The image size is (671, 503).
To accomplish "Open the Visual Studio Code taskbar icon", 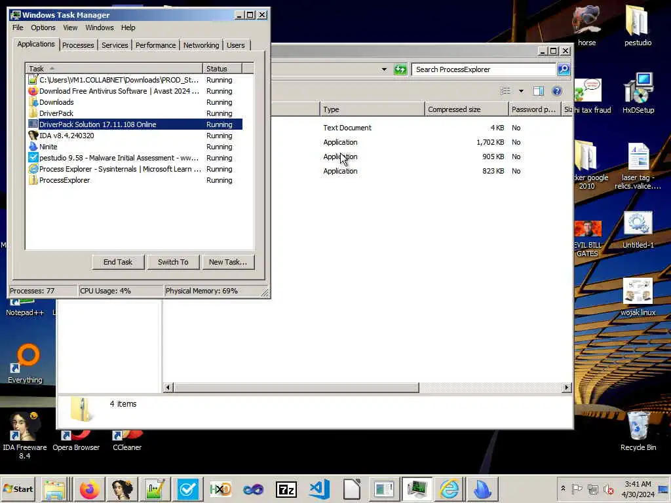I will tap(319, 489).
